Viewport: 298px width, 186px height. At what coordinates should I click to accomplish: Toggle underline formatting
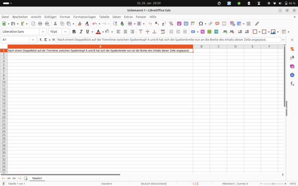tap(87, 31)
